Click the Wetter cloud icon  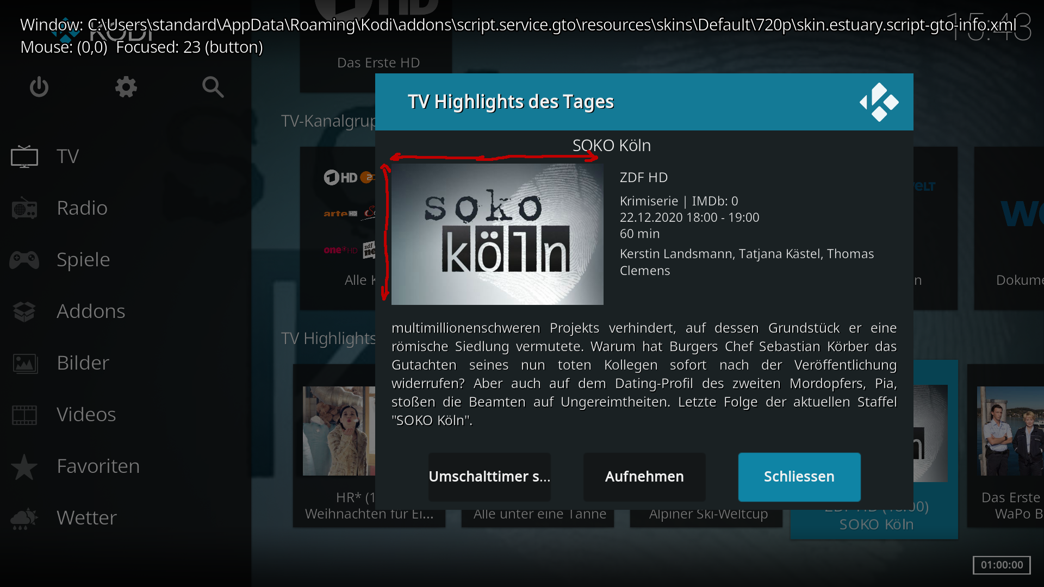24,519
